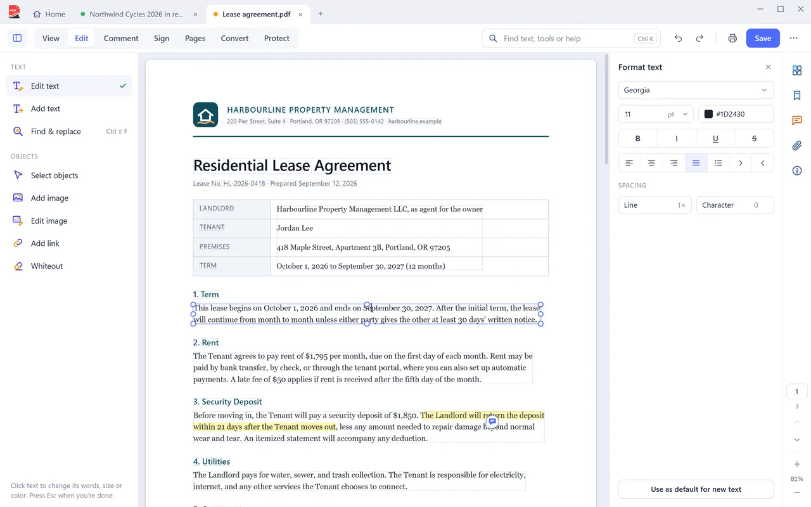Zoom out with the minus icon
Viewport: 811px width, 507px height.
[x=797, y=493]
